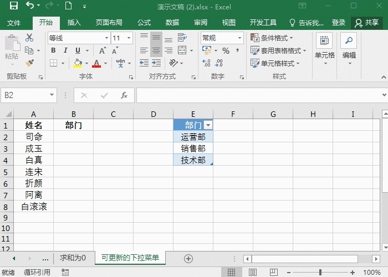Open the 部门 filter dropdown in E1
Viewport: 388px width, 277px height.
(208, 125)
